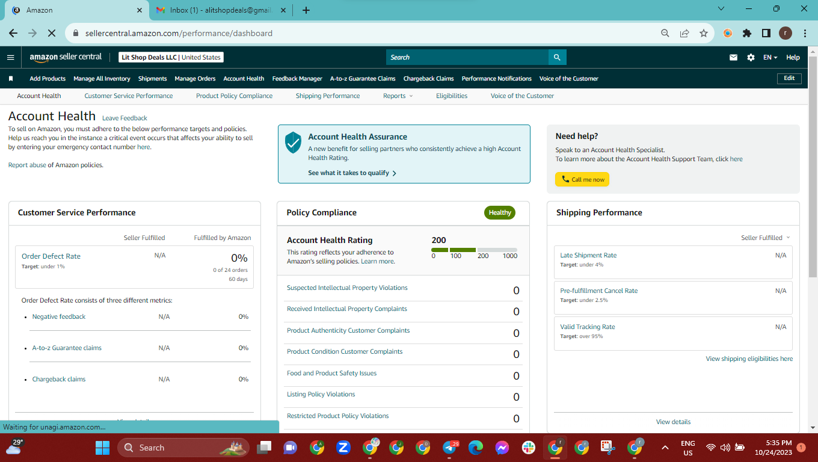
Task: Go back with the browser back arrow
Action: click(13, 33)
